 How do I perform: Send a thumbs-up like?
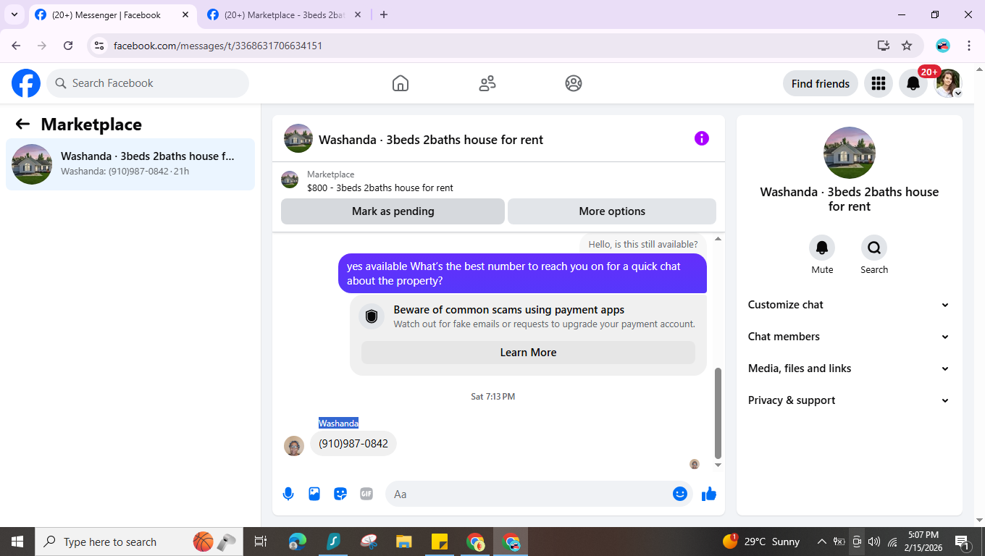(709, 494)
